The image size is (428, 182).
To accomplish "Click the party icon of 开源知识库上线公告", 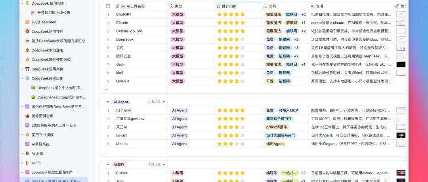I will coord(33,13).
